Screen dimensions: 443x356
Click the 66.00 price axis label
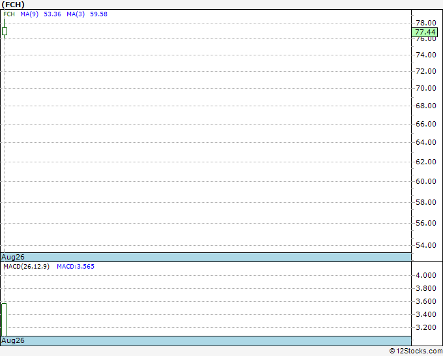pos(426,124)
